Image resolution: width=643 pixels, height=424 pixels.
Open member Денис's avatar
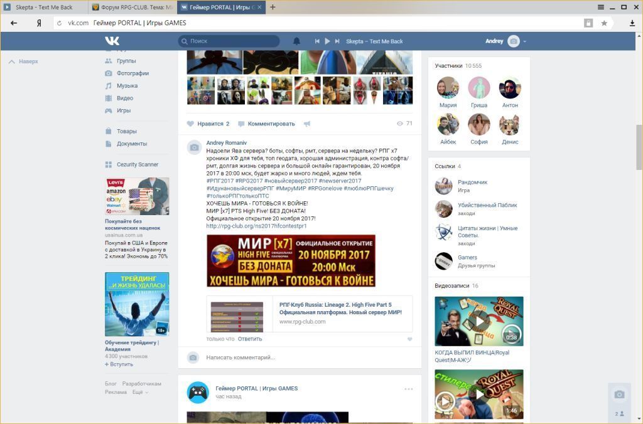click(510, 124)
